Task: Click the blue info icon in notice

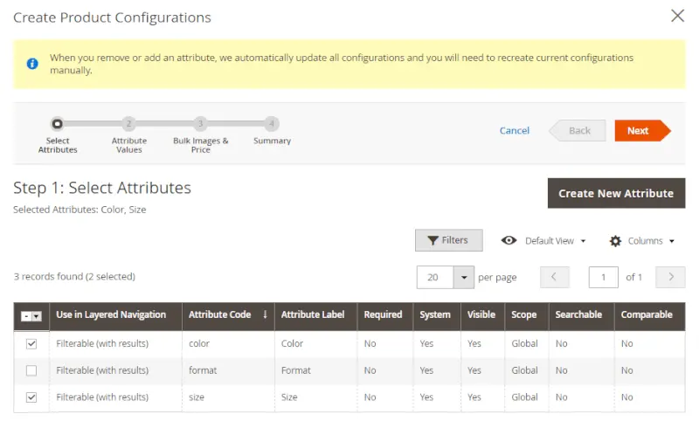Action: tap(32, 64)
